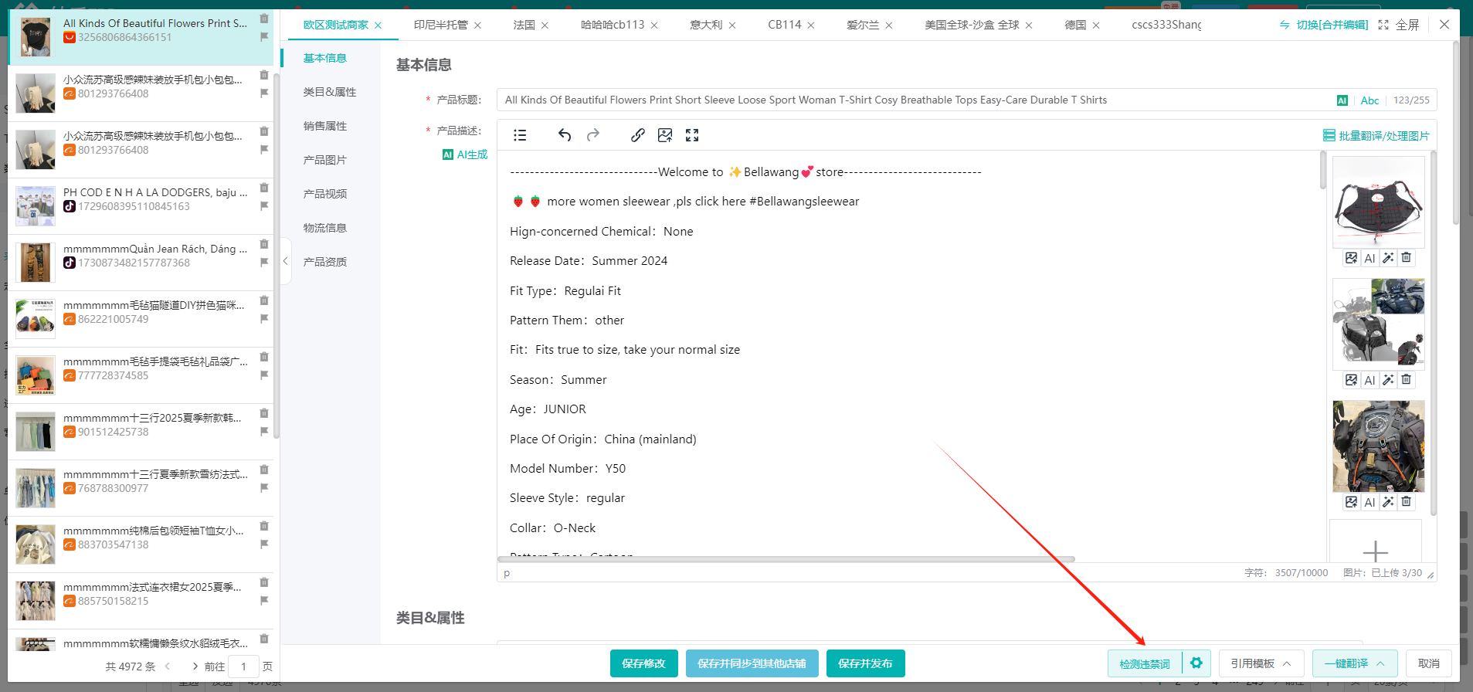
Task: Click the undo icon in description editor
Action: click(x=565, y=135)
